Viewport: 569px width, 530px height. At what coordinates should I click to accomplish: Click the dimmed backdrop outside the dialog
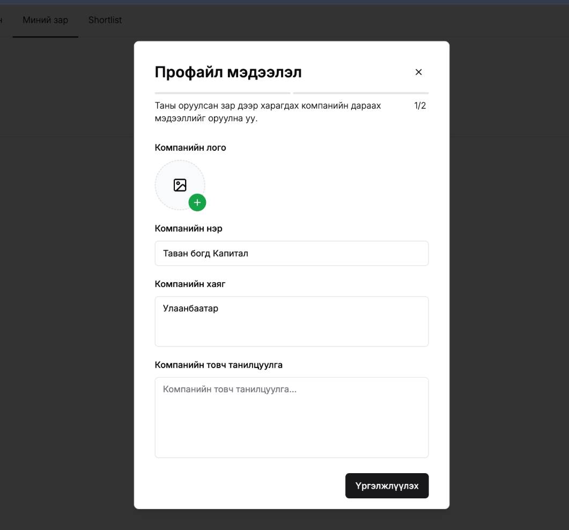tap(509, 268)
